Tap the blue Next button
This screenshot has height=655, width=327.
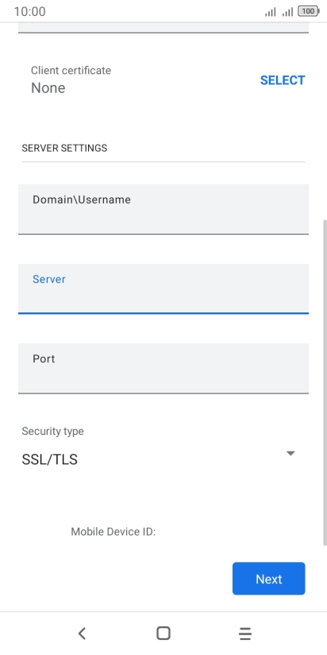tap(268, 579)
